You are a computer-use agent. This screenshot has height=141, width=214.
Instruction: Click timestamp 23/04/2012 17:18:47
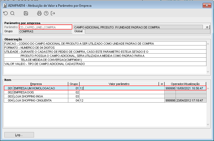pos(191,100)
